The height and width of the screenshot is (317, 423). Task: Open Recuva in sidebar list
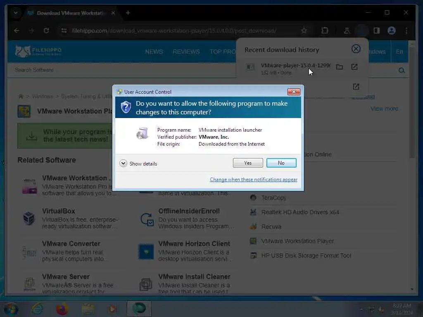point(271,227)
